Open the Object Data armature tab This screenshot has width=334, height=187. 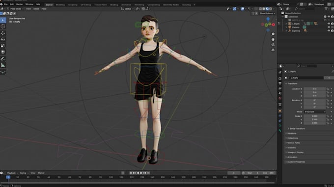point(280,126)
